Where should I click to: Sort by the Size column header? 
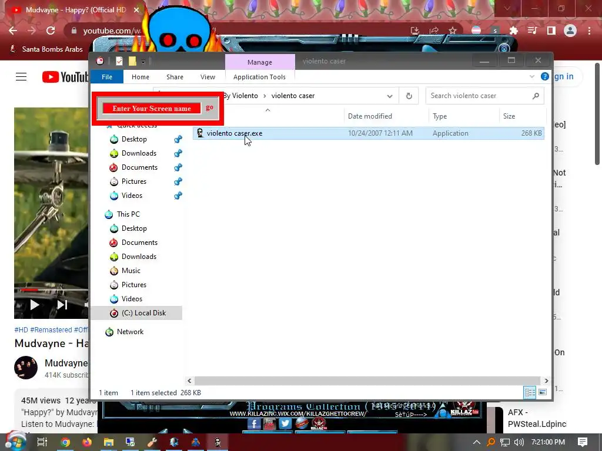509,116
